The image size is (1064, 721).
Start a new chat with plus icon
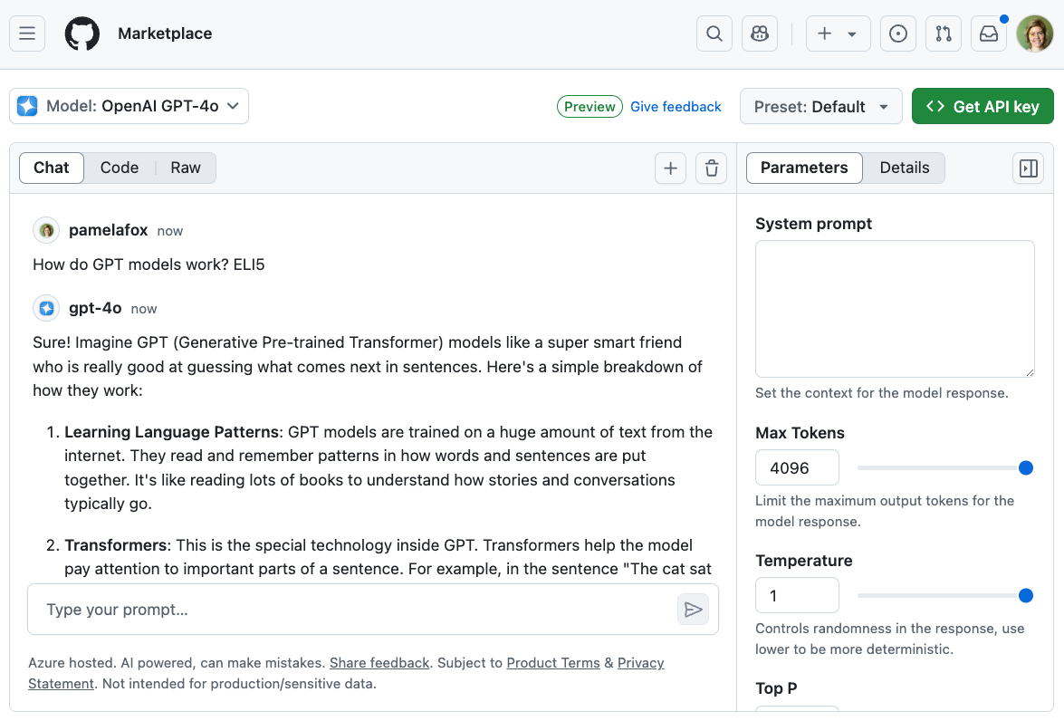click(x=670, y=168)
